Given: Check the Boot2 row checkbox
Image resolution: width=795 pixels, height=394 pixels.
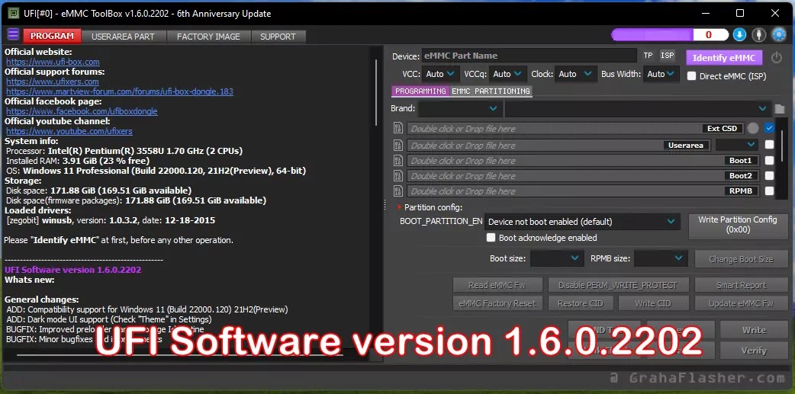Looking at the screenshot, I should click(x=770, y=176).
